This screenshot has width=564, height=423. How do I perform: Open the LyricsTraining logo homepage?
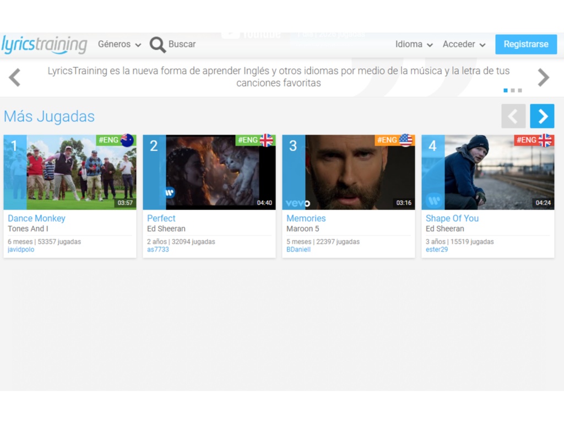(x=44, y=44)
